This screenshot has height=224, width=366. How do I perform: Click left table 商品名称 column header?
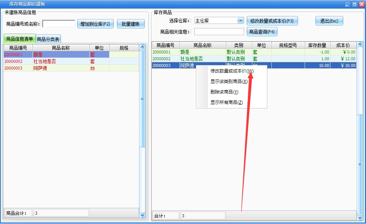(61, 48)
